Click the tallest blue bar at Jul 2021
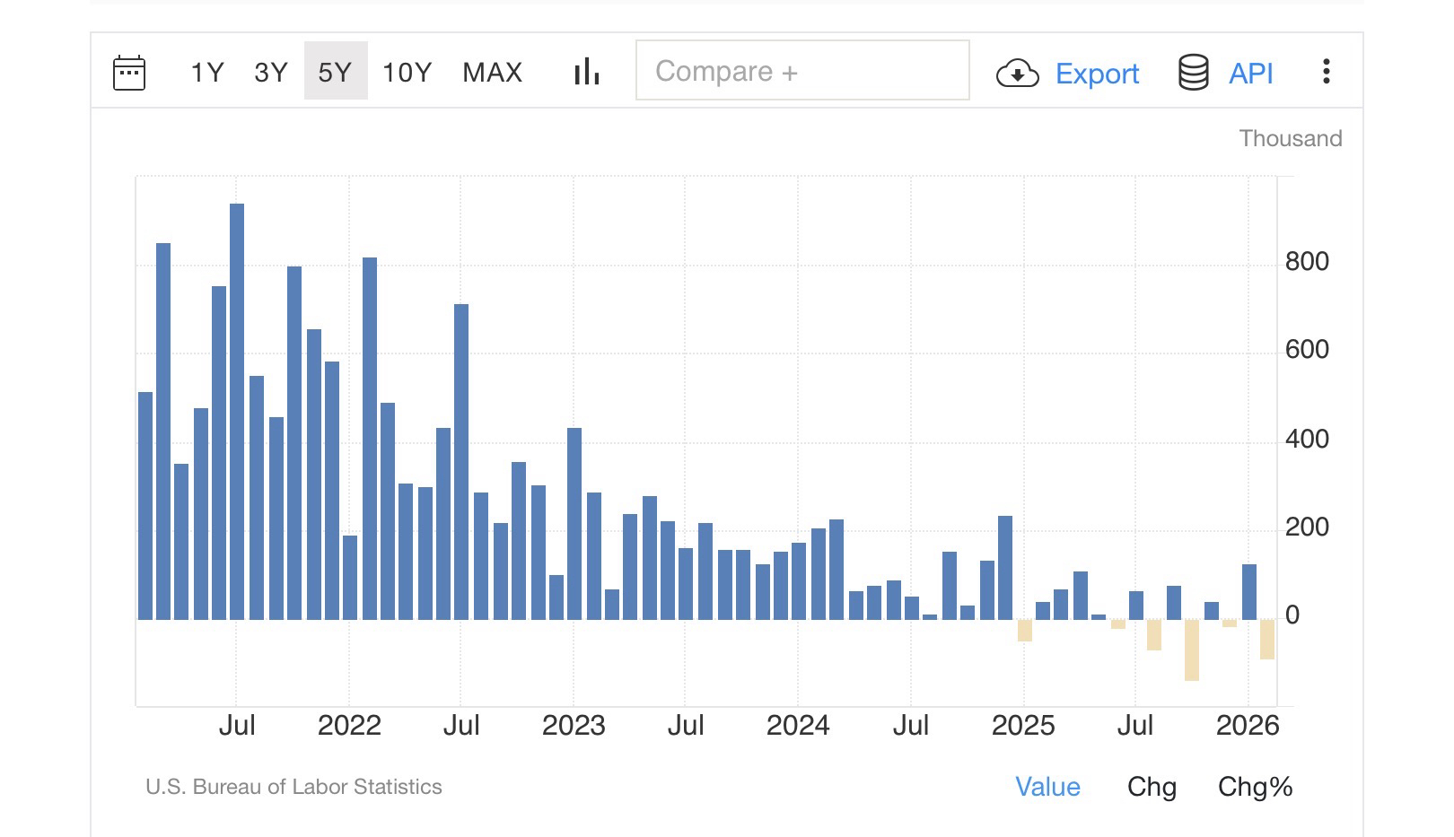The image size is (1454, 837). pos(237,411)
